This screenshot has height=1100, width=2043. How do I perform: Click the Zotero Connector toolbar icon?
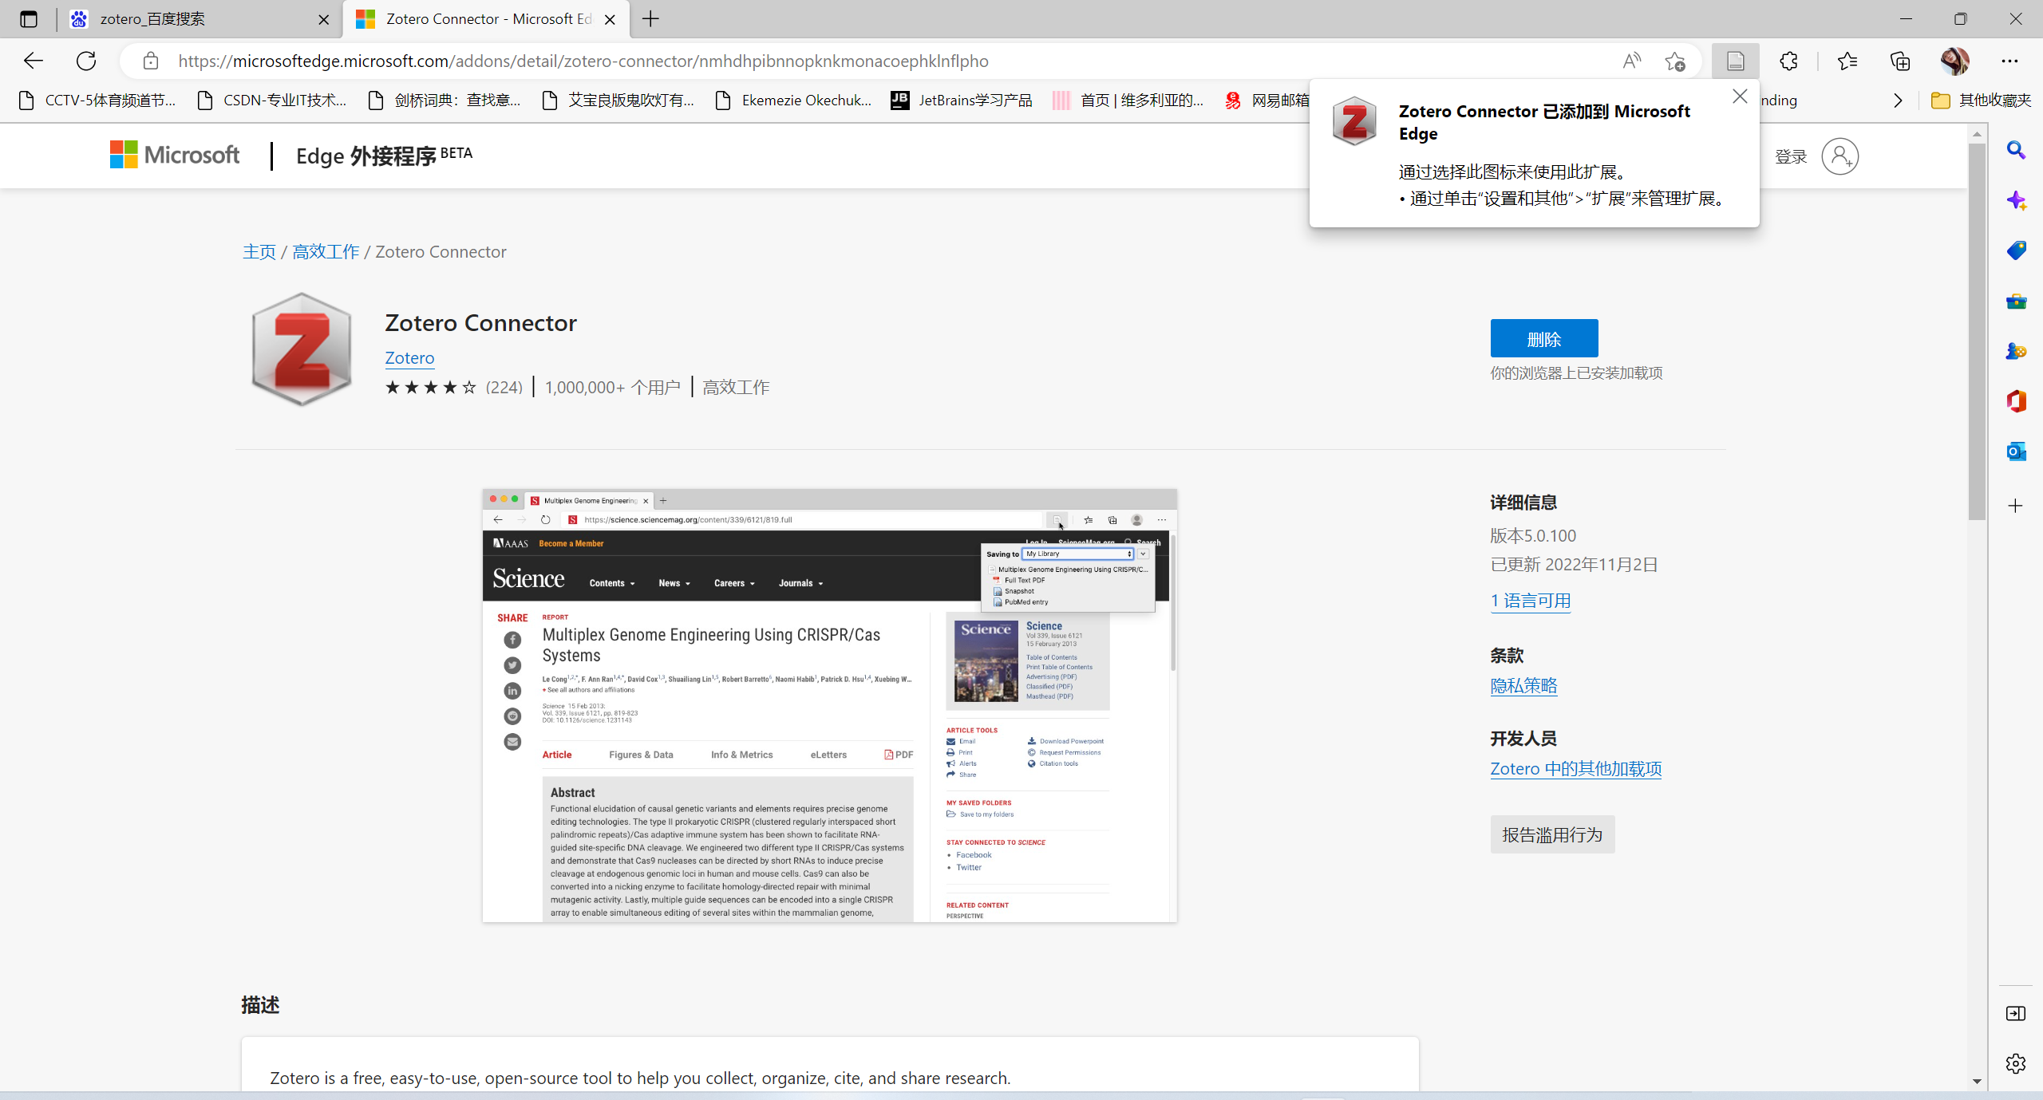click(1735, 61)
